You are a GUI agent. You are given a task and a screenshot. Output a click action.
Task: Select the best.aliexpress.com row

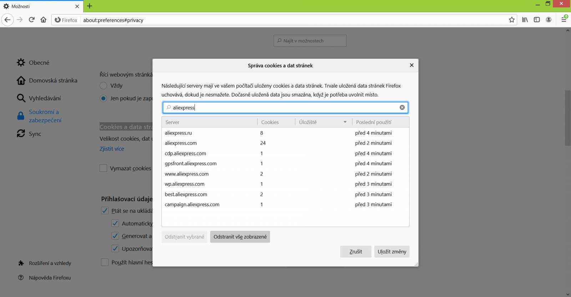(x=285, y=194)
